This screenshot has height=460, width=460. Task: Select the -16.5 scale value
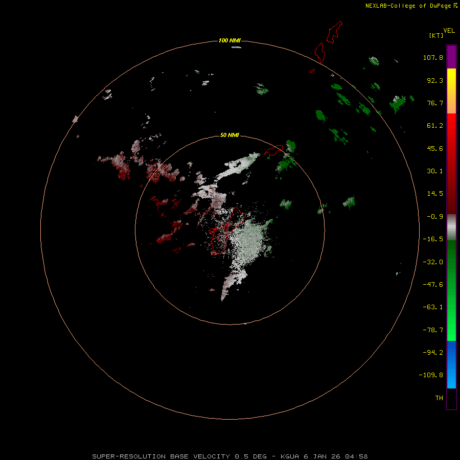coord(433,239)
